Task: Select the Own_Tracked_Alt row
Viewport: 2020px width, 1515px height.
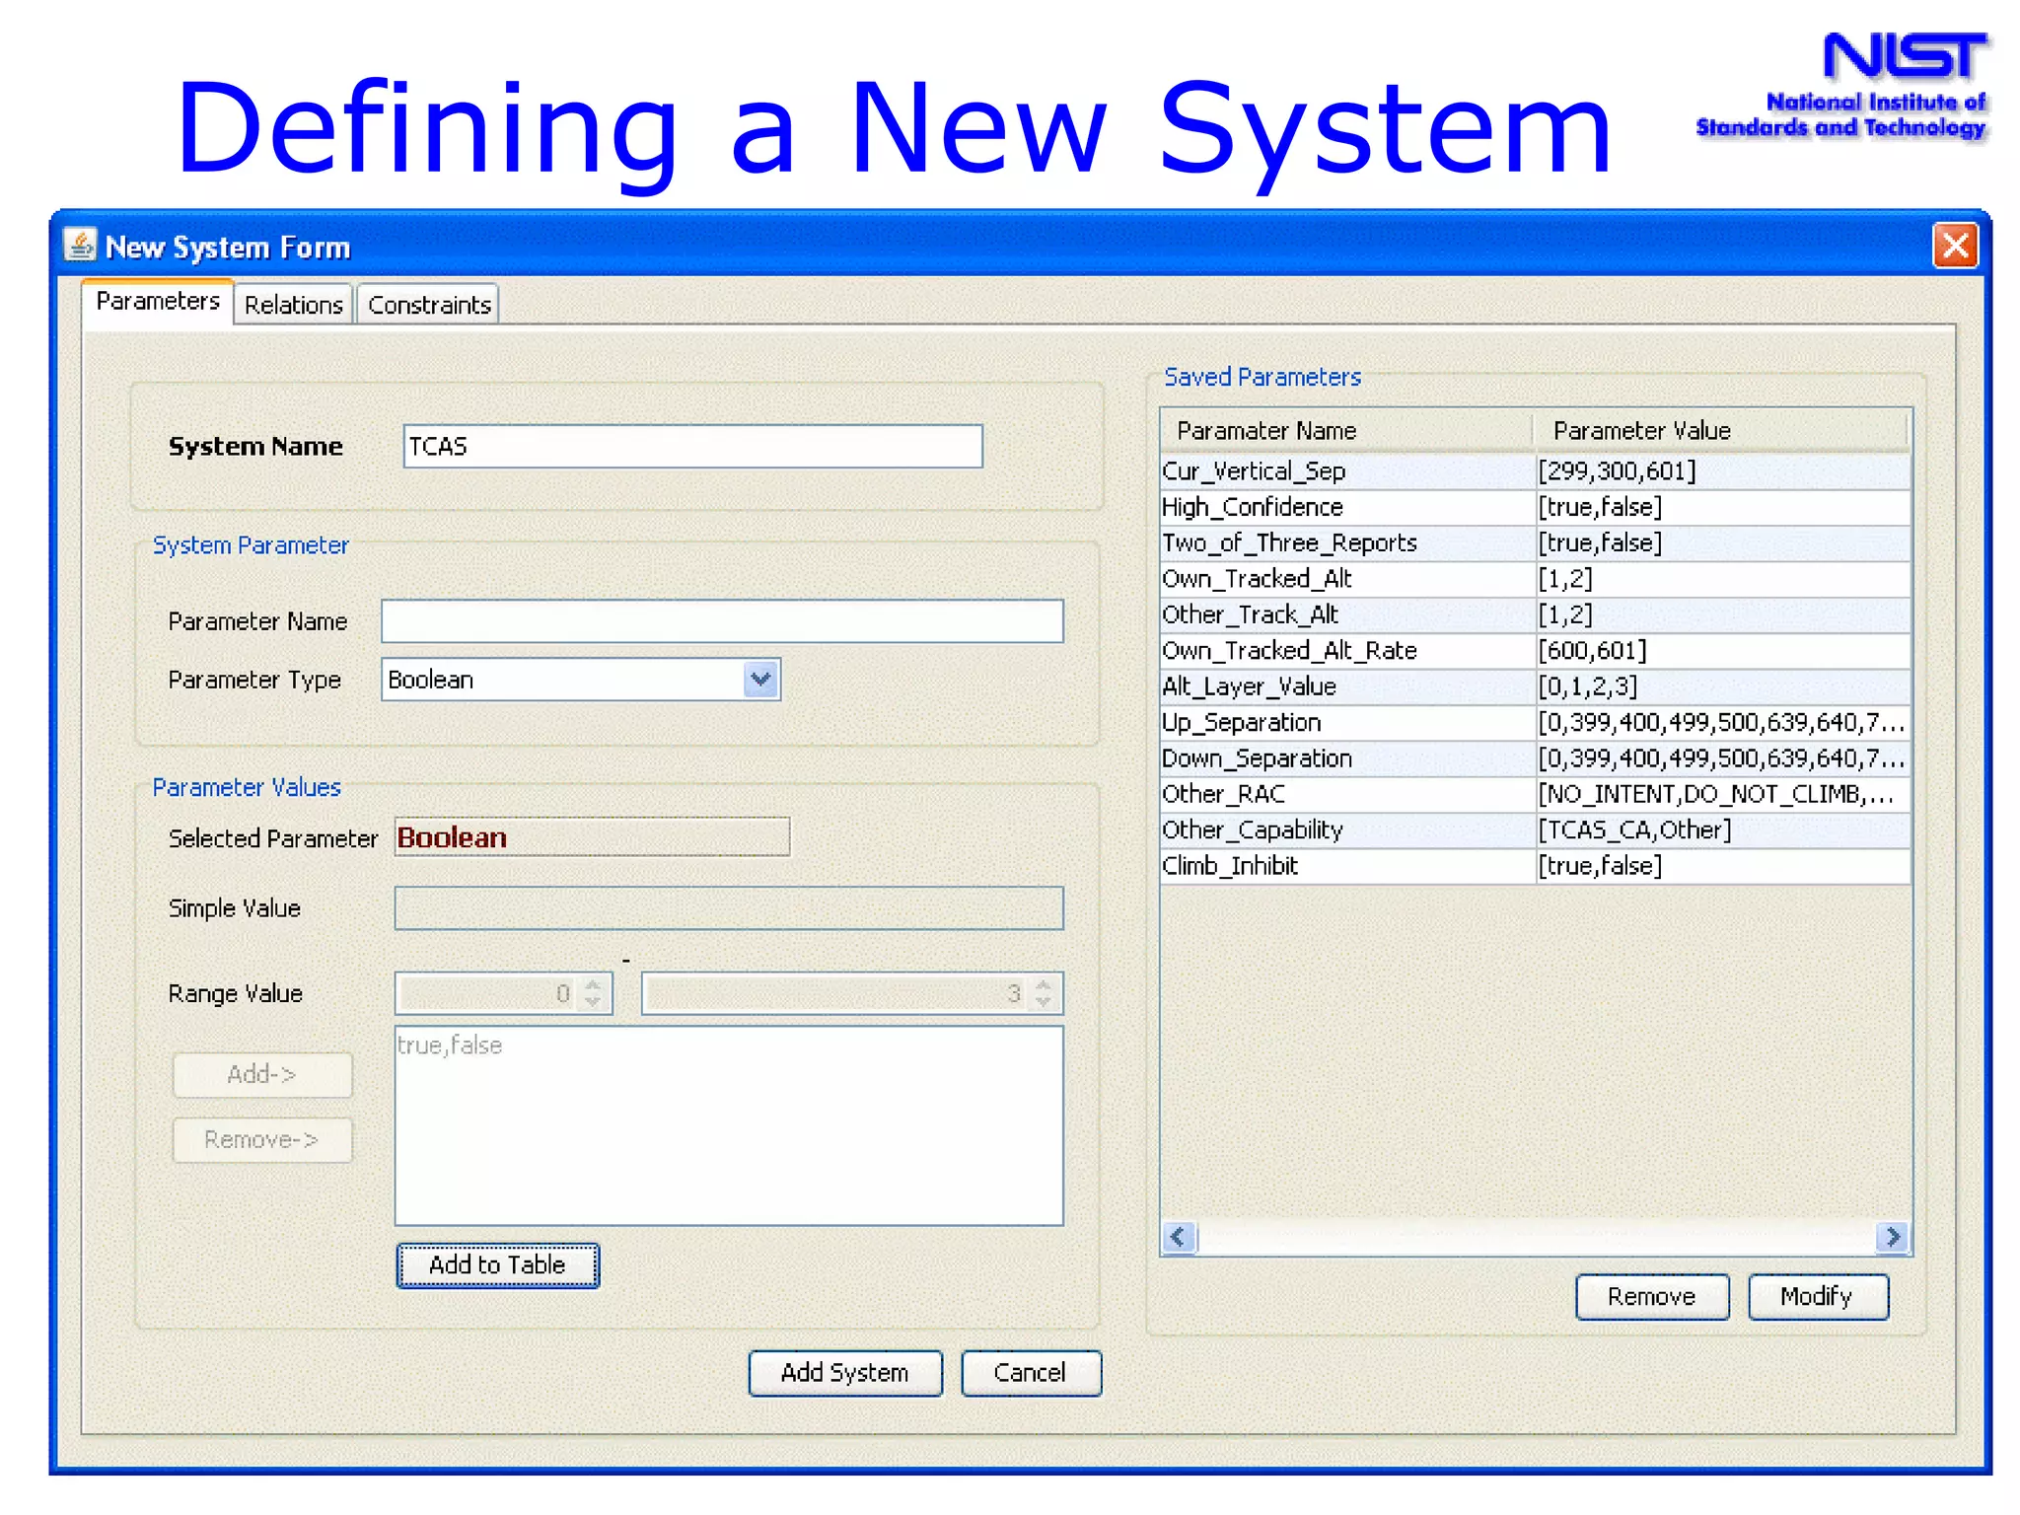Action: click(1536, 579)
